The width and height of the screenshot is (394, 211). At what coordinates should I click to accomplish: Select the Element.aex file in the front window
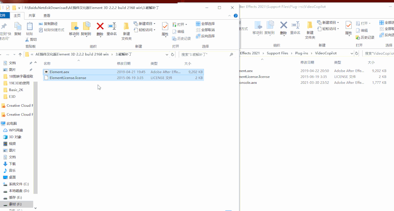[x=123, y=72]
